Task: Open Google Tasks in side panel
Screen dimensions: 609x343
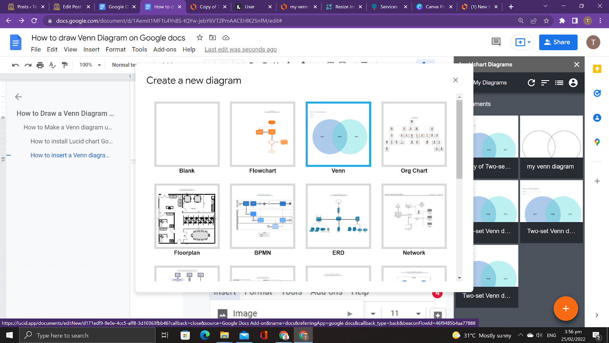Action: (x=597, y=93)
